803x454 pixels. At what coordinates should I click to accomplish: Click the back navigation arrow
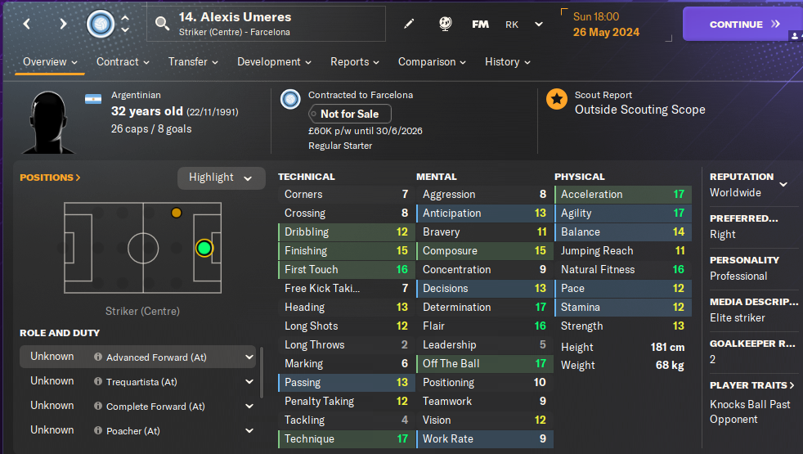tap(27, 24)
